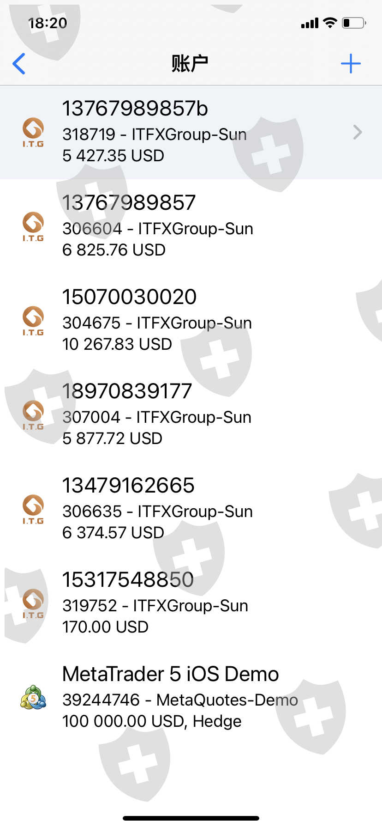Click the MetaTrader 5 demo account icon

click(33, 698)
